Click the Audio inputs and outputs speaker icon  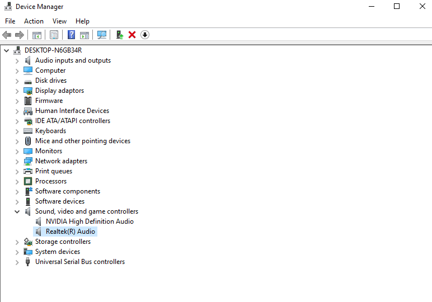point(27,60)
